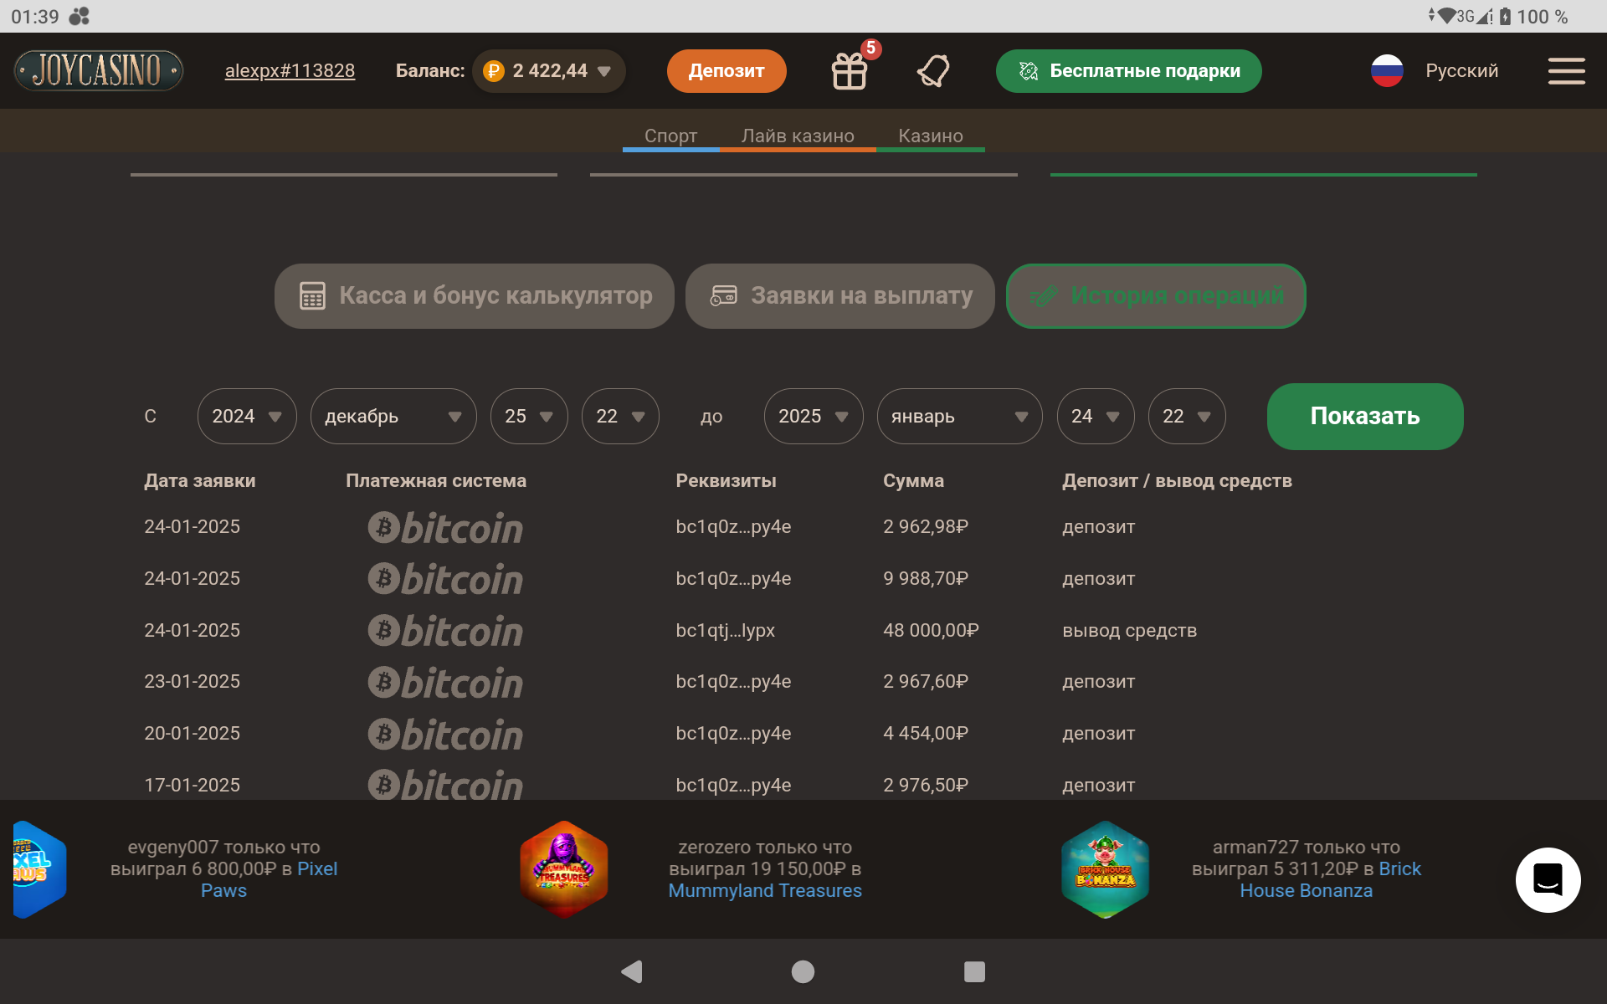
Task: Open Заявки на выплату section
Action: point(839,296)
